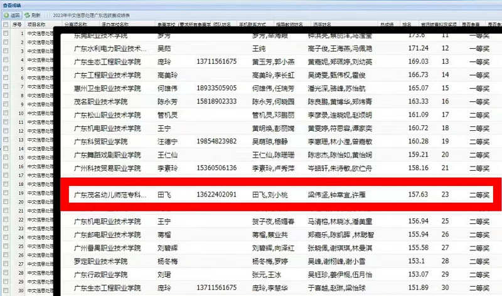Click 广东工程职业技术学院 school name
Screen dimensions: 502x296
pyautogui.click(x=107, y=75)
